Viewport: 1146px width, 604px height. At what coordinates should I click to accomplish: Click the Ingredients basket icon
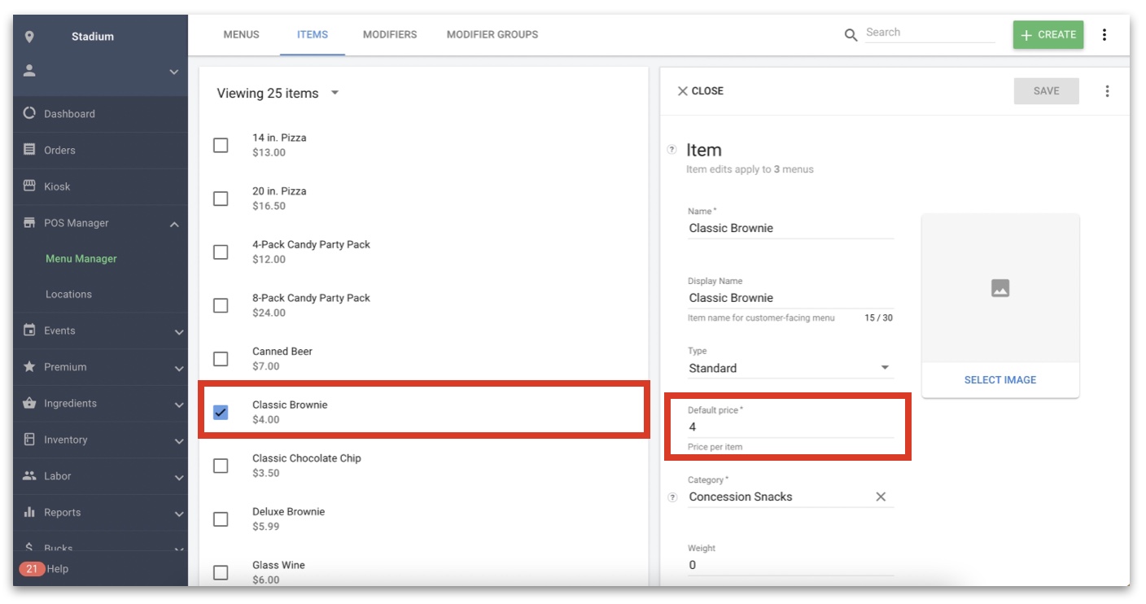(x=30, y=403)
